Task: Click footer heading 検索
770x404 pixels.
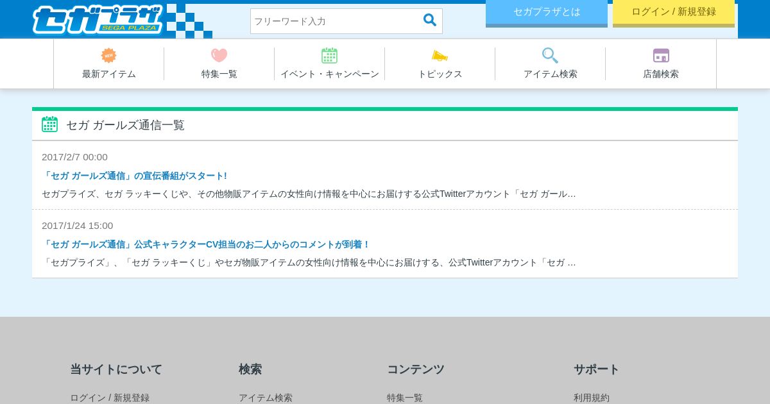Action: point(250,369)
